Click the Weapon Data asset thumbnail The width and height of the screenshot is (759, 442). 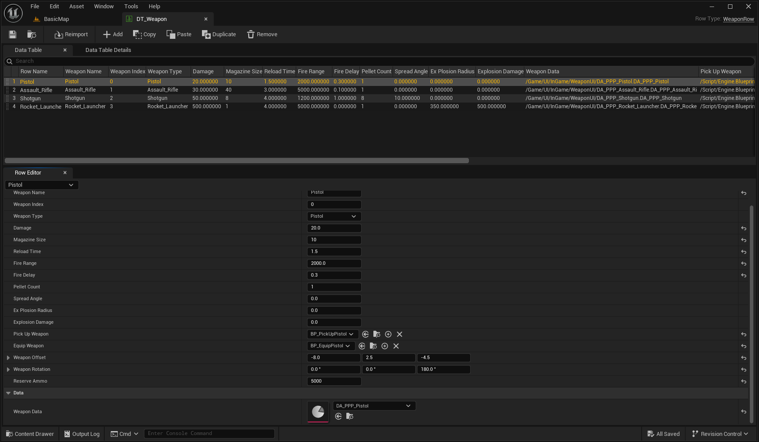pyautogui.click(x=318, y=411)
